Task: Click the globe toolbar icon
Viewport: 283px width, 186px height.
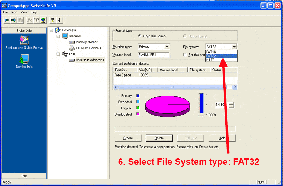Action: pos(43,20)
